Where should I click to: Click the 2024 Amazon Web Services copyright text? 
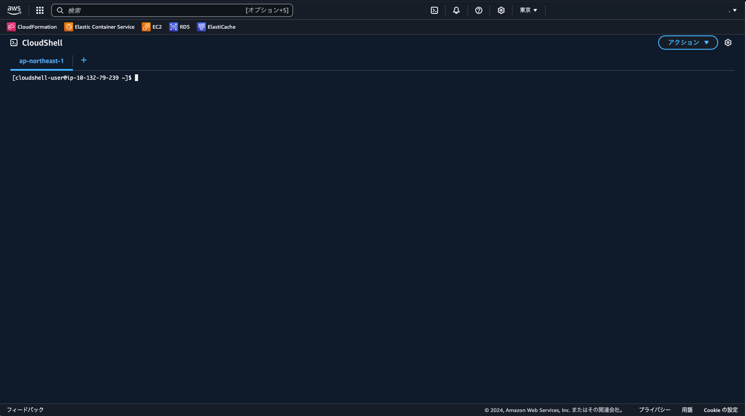coord(554,410)
